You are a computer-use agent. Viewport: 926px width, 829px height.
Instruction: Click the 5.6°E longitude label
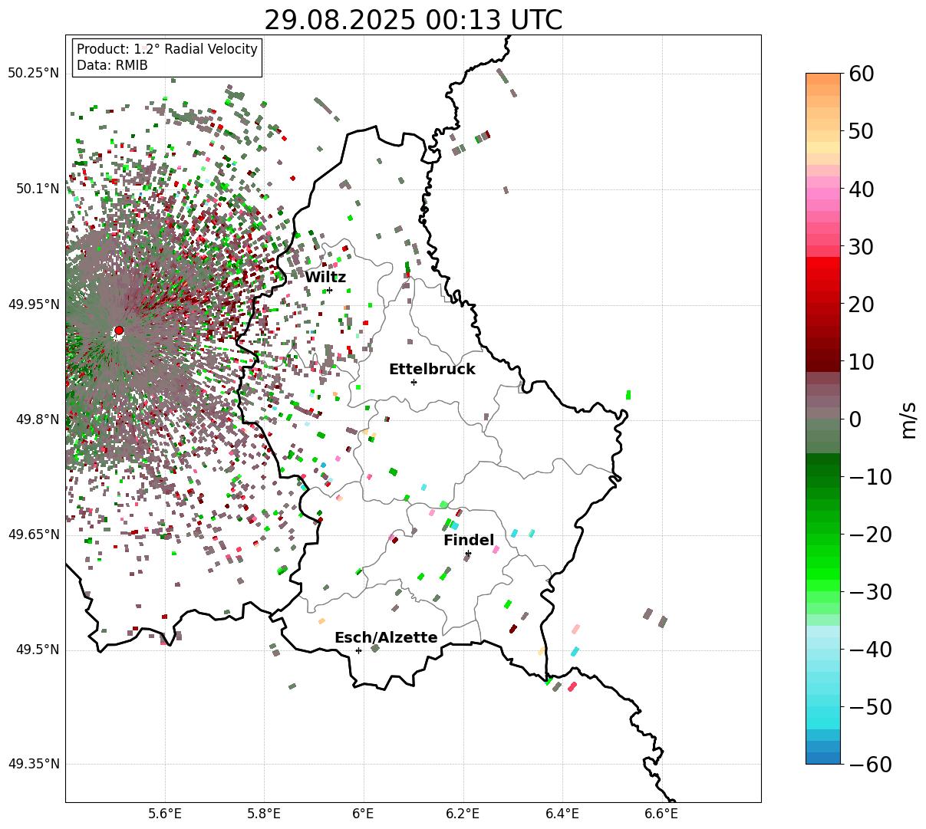click(165, 814)
